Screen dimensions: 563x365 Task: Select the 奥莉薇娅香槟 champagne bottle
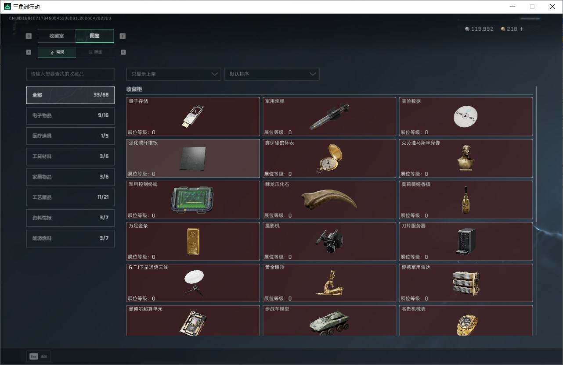pos(466,200)
